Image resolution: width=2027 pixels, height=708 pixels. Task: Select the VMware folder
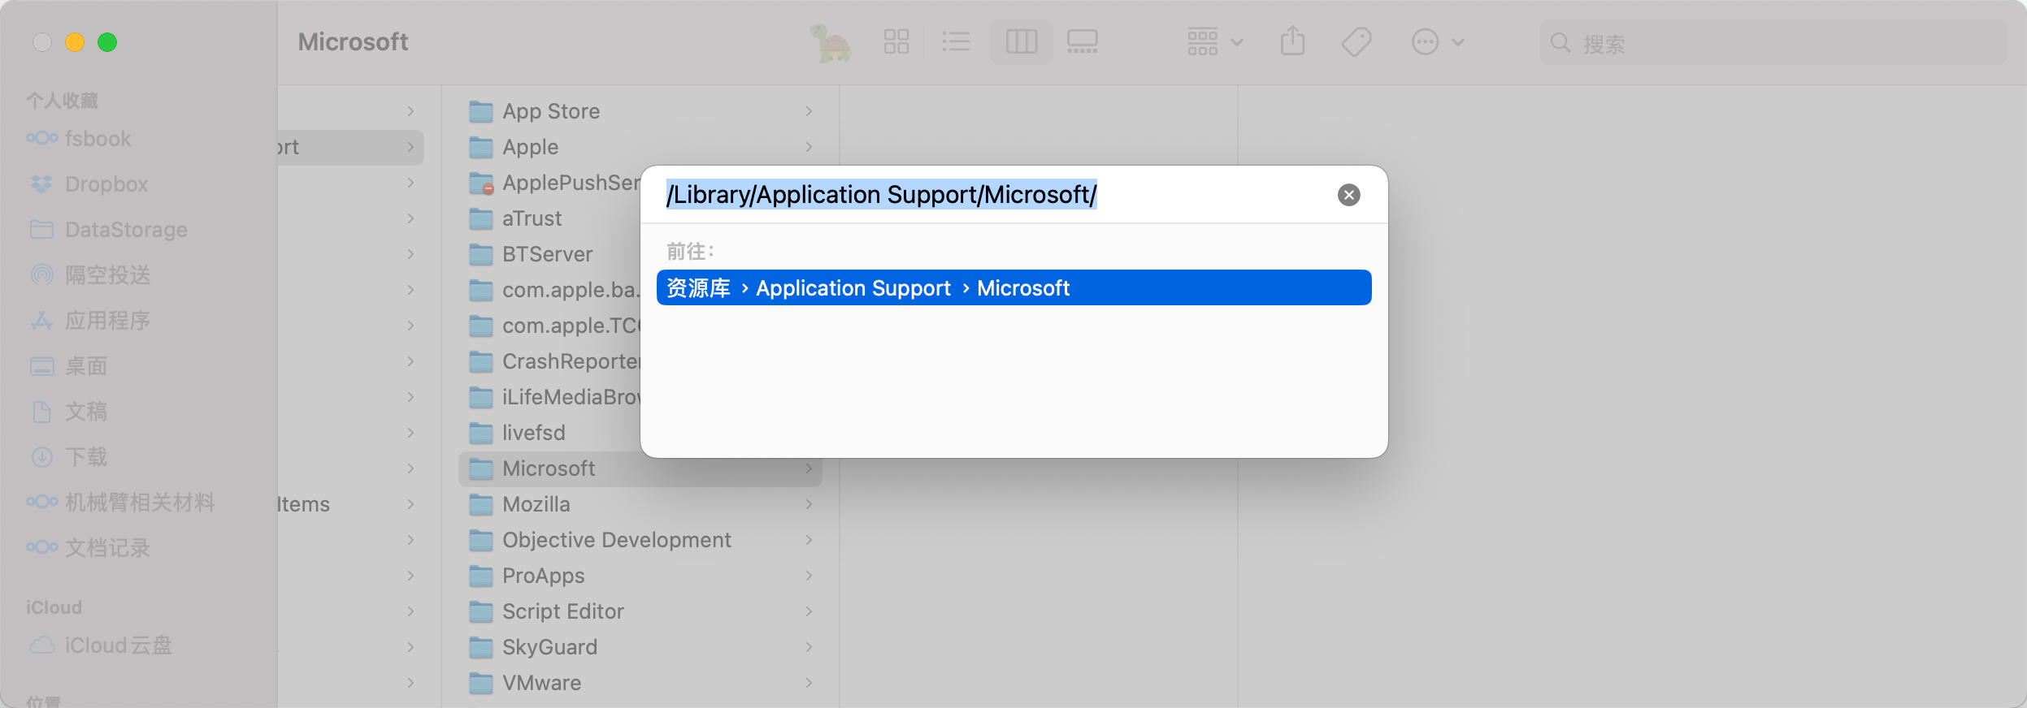tap(640, 683)
